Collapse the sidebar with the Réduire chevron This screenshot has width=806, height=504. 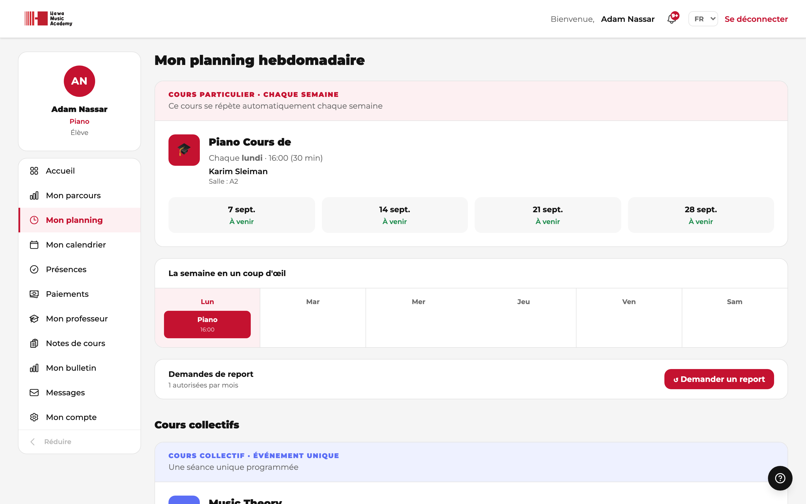(x=33, y=442)
